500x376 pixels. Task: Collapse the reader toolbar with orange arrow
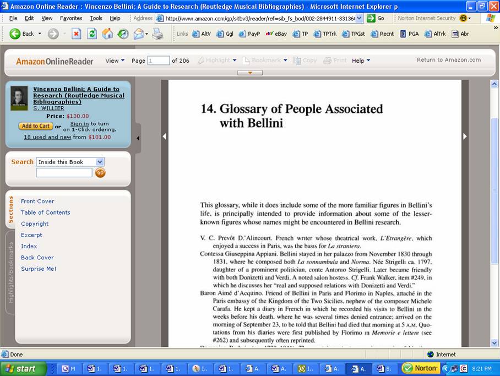(x=251, y=73)
